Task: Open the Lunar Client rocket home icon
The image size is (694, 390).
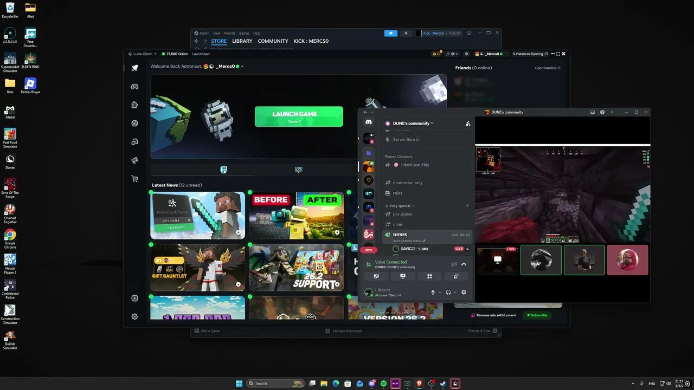Action: coord(134,68)
